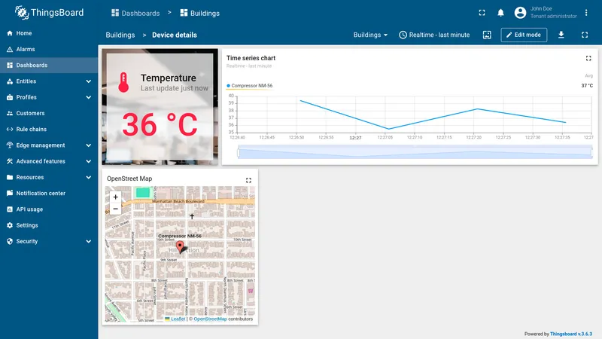Screen dimensions: 602x339
Task: Click the Temperature widget card
Action: pos(160,106)
